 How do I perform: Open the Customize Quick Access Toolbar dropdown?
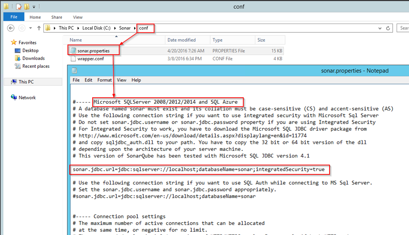(34, 7)
